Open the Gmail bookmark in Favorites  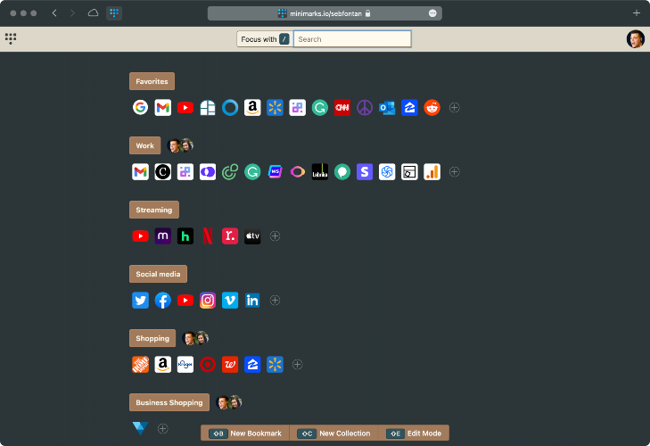(163, 107)
